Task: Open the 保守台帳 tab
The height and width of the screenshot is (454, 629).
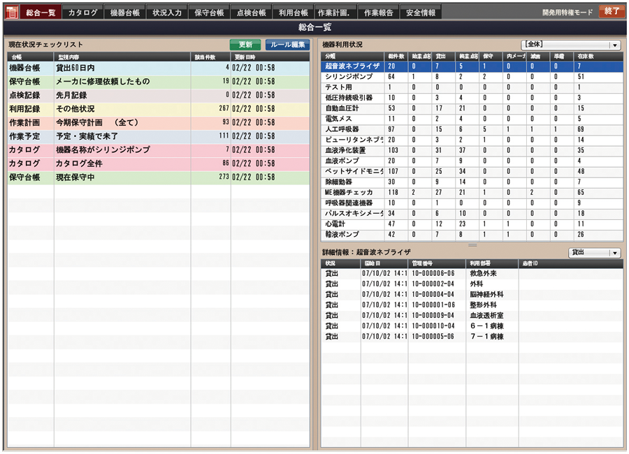Action: (x=210, y=11)
